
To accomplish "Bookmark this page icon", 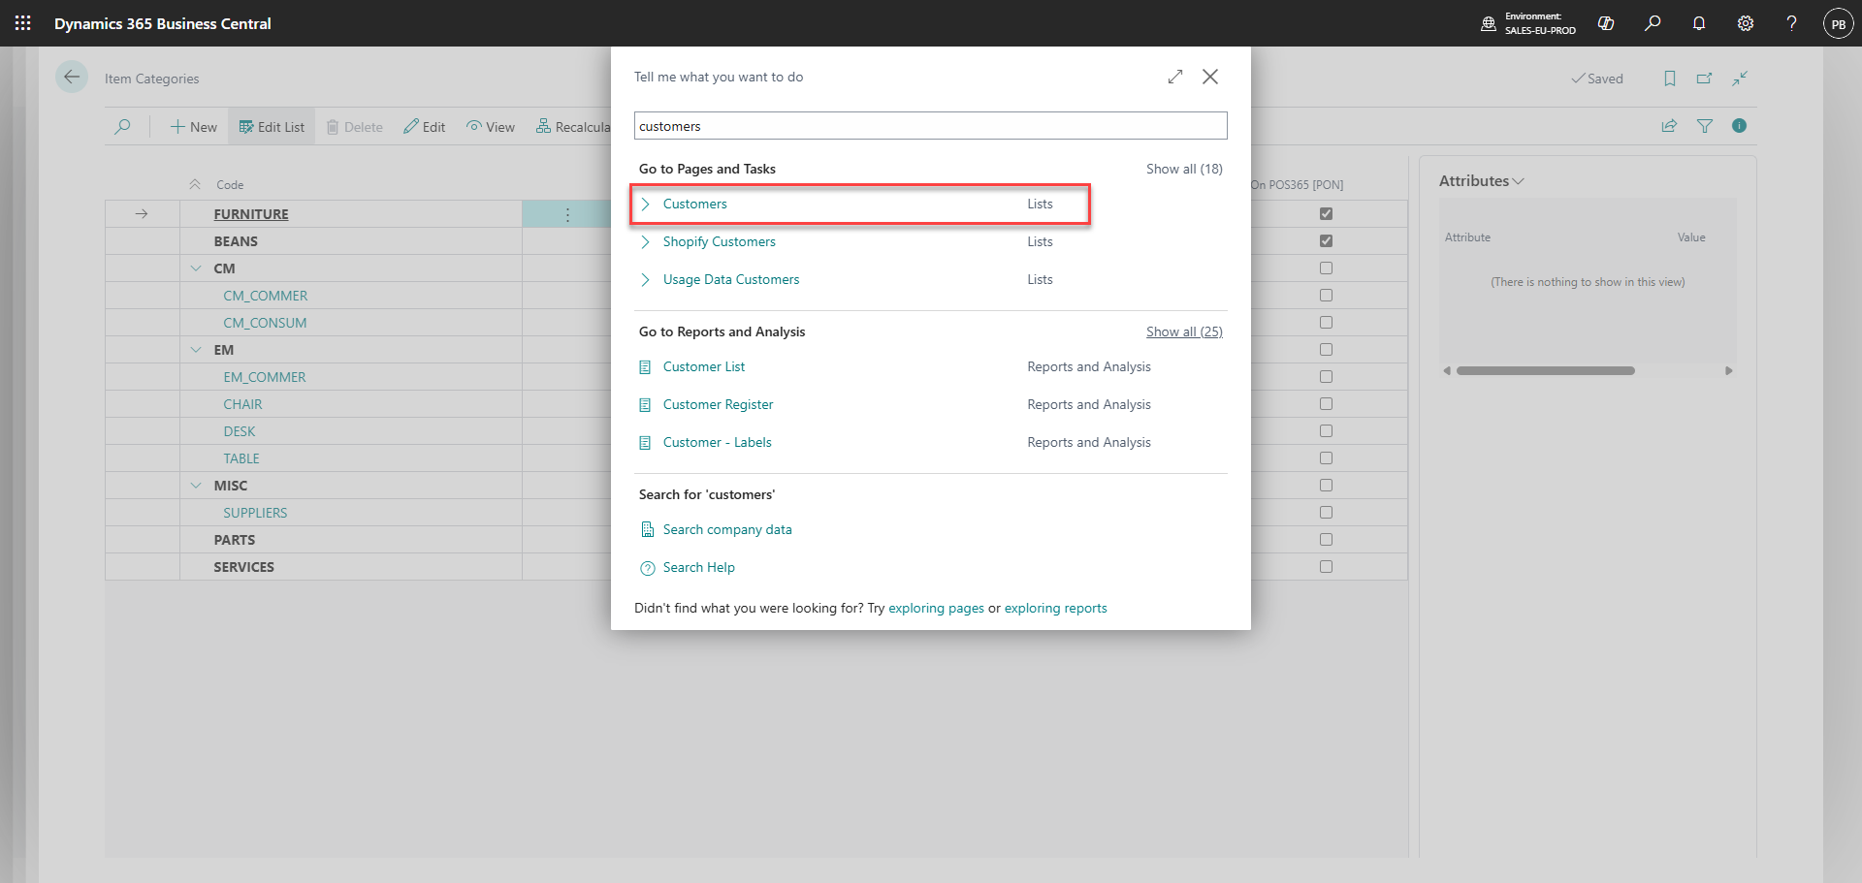I will [1670, 79].
